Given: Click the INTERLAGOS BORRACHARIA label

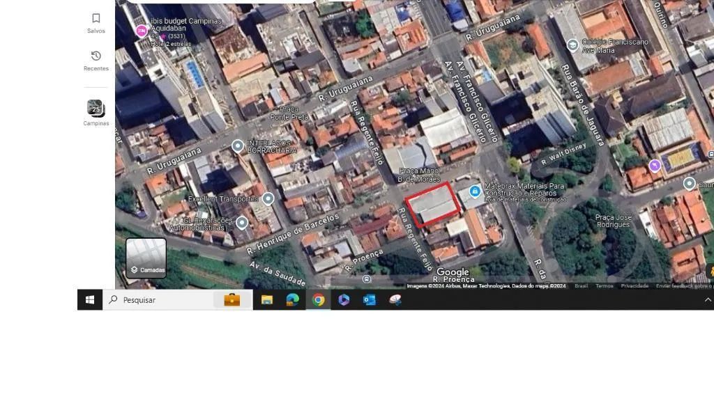Looking at the screenshot, I should click(x=272, y=146).
